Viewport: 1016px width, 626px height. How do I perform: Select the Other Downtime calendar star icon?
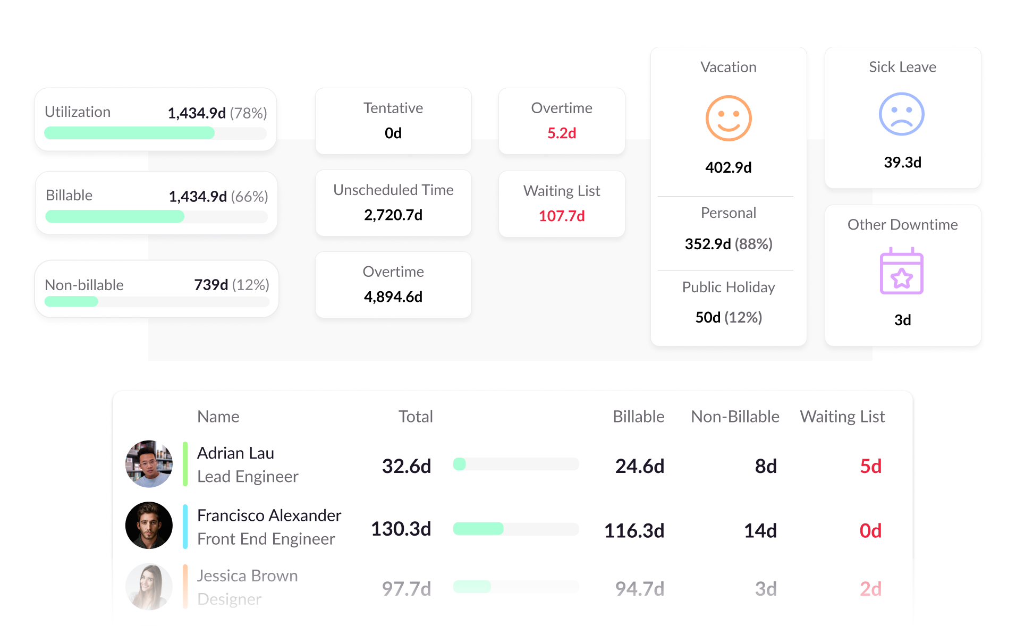pyautogui.click(x=902, y=271)
